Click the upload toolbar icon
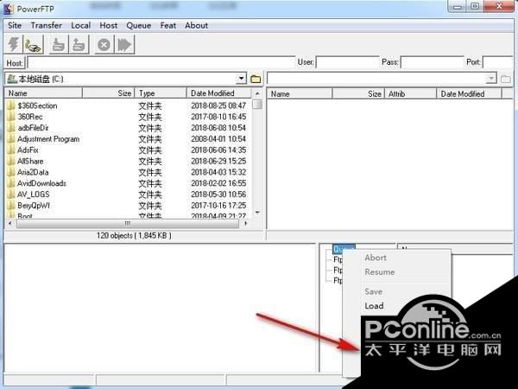This screenshot has width=518, height=389. [79, 44]
